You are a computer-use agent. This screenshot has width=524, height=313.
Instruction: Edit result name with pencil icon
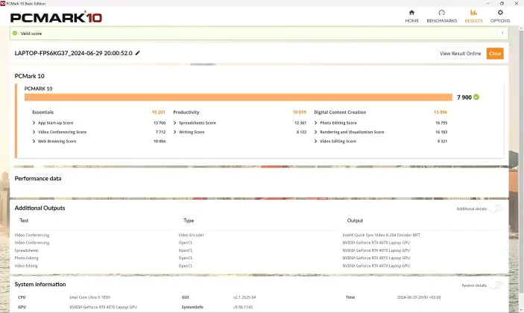(x=138, y=53)
